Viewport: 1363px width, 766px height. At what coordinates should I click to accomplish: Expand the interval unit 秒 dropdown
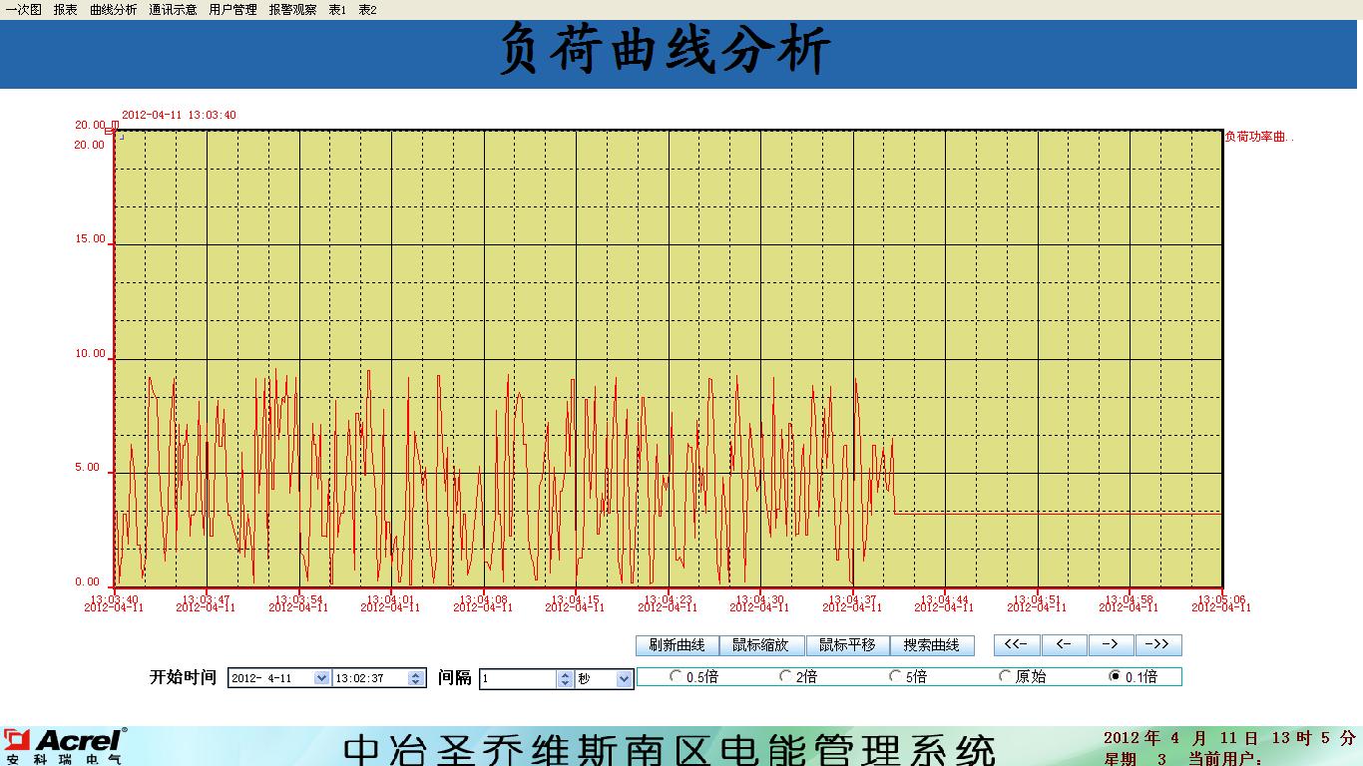coord(624,679)
